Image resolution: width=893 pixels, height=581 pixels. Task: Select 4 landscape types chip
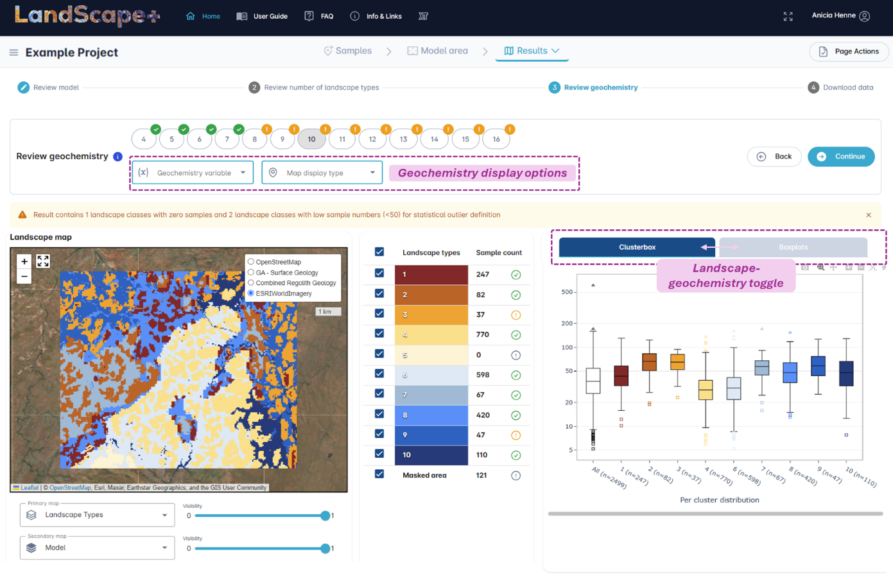pyautogui.click(x=144, y=139)
